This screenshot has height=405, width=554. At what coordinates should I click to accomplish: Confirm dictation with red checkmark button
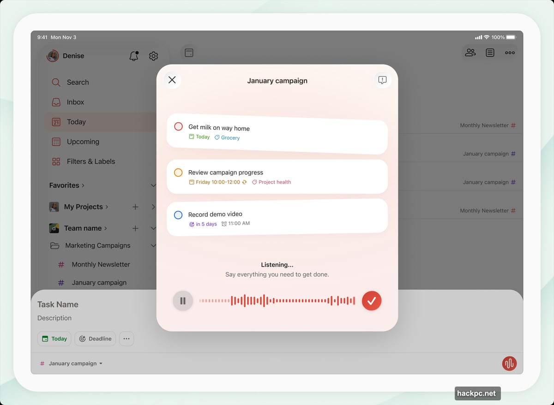tap(372, 301)
